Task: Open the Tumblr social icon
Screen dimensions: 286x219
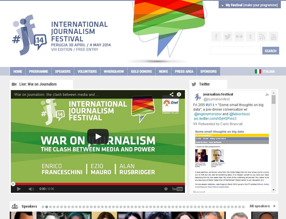Action: point(250,36)
